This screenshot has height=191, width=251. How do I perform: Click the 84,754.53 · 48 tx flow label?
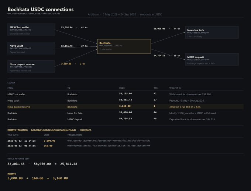167,56
